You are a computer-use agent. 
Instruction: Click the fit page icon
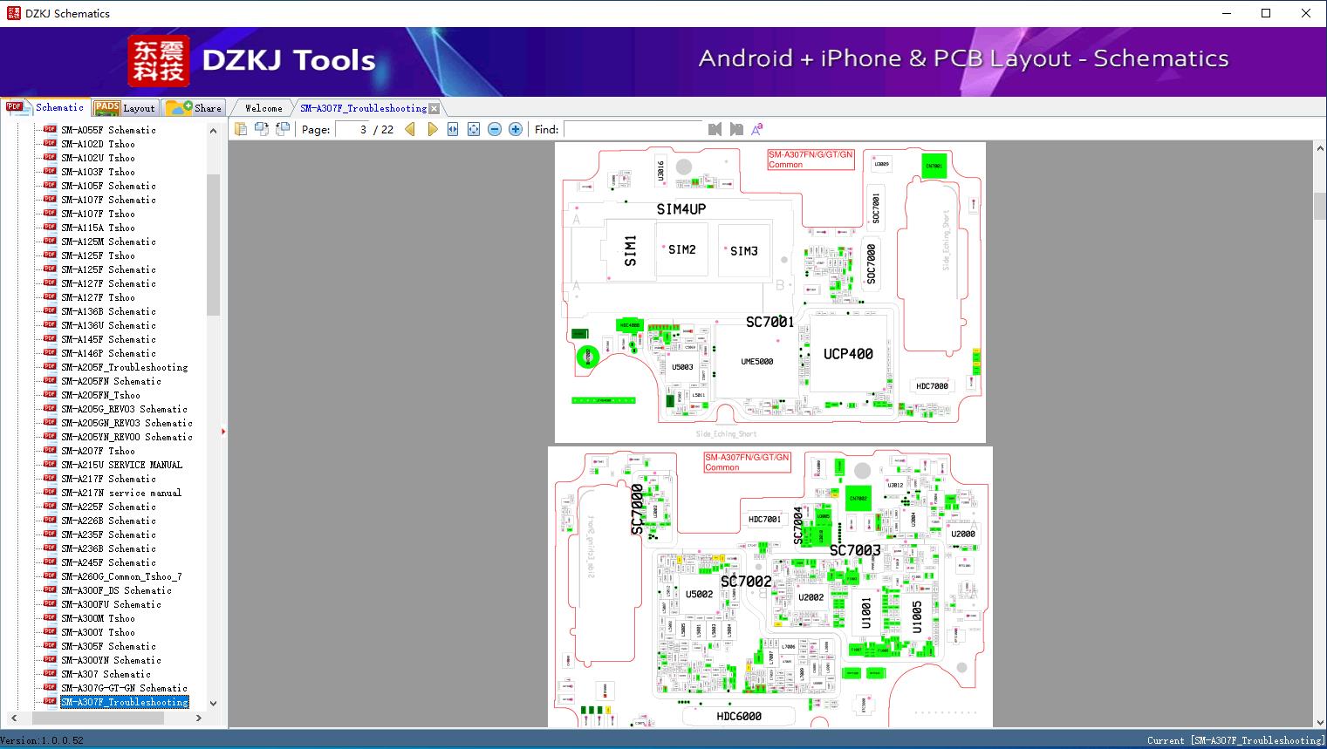[x=474, y=129]
